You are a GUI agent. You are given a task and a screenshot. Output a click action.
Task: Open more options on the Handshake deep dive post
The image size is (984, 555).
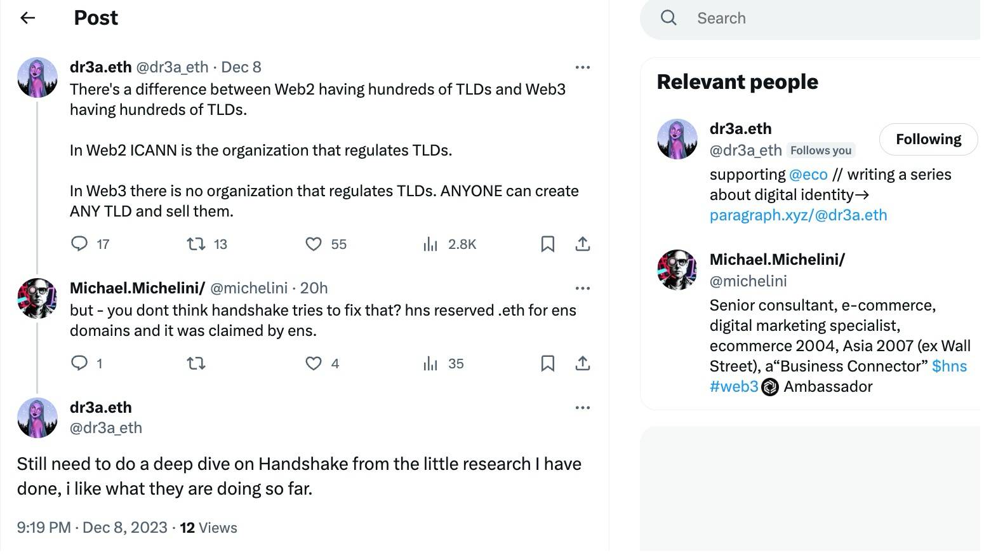tap(582, 408)
